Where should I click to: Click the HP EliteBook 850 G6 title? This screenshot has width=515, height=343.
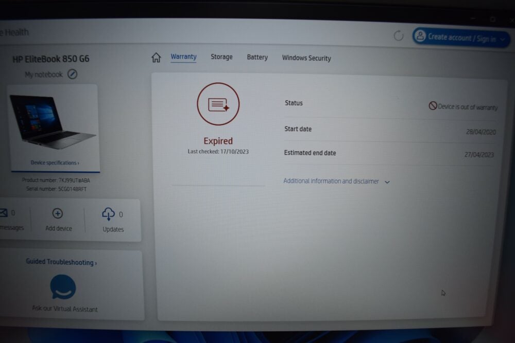pyautogui.click(x=51, y=59)
